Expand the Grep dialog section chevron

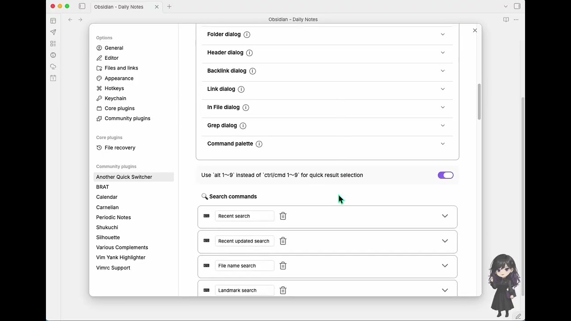pyautogui.click(x=443, y=126)
